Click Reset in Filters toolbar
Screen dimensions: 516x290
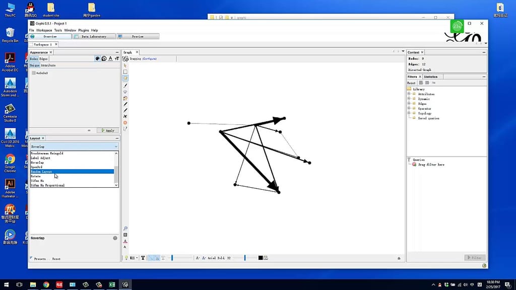(411, 83)
